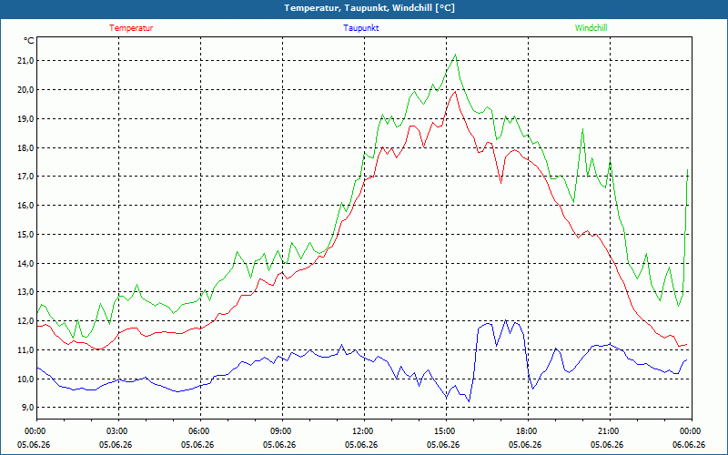Click the blue Taupunkt legend label
Image resolution: width=728 pixels, height=455 pixels.
click(x=360, y=28)
